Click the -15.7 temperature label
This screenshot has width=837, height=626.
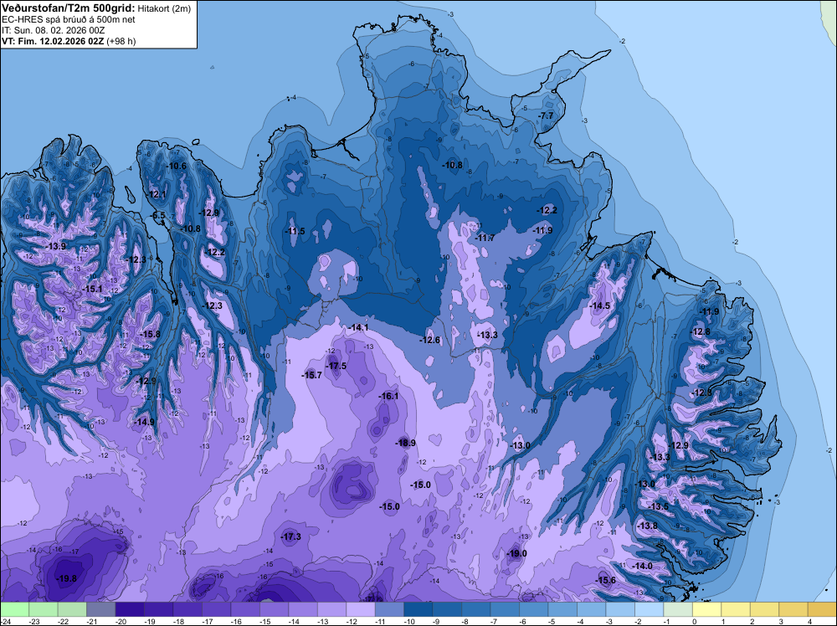point(311,375)
